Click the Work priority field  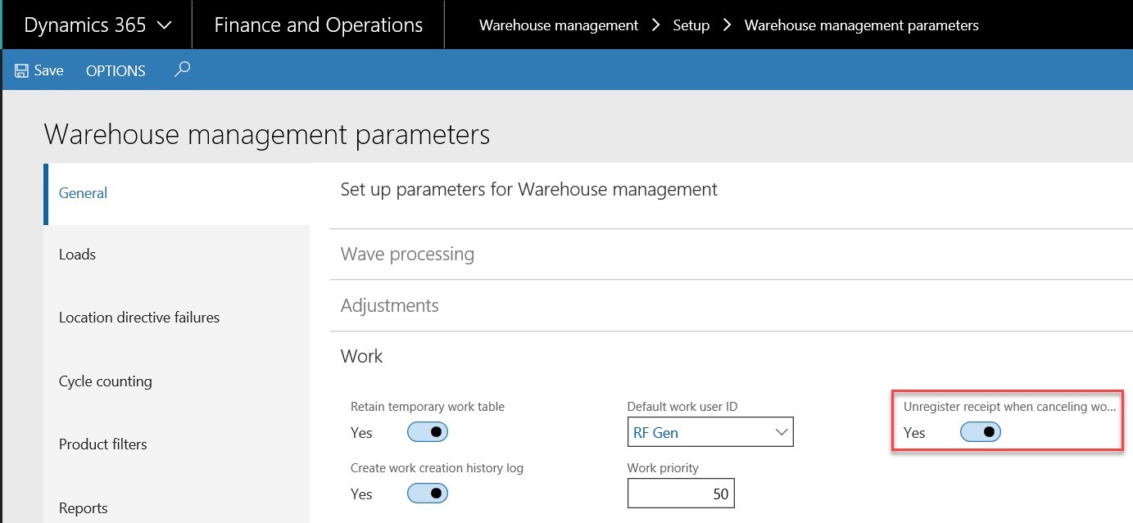[682, 494]
